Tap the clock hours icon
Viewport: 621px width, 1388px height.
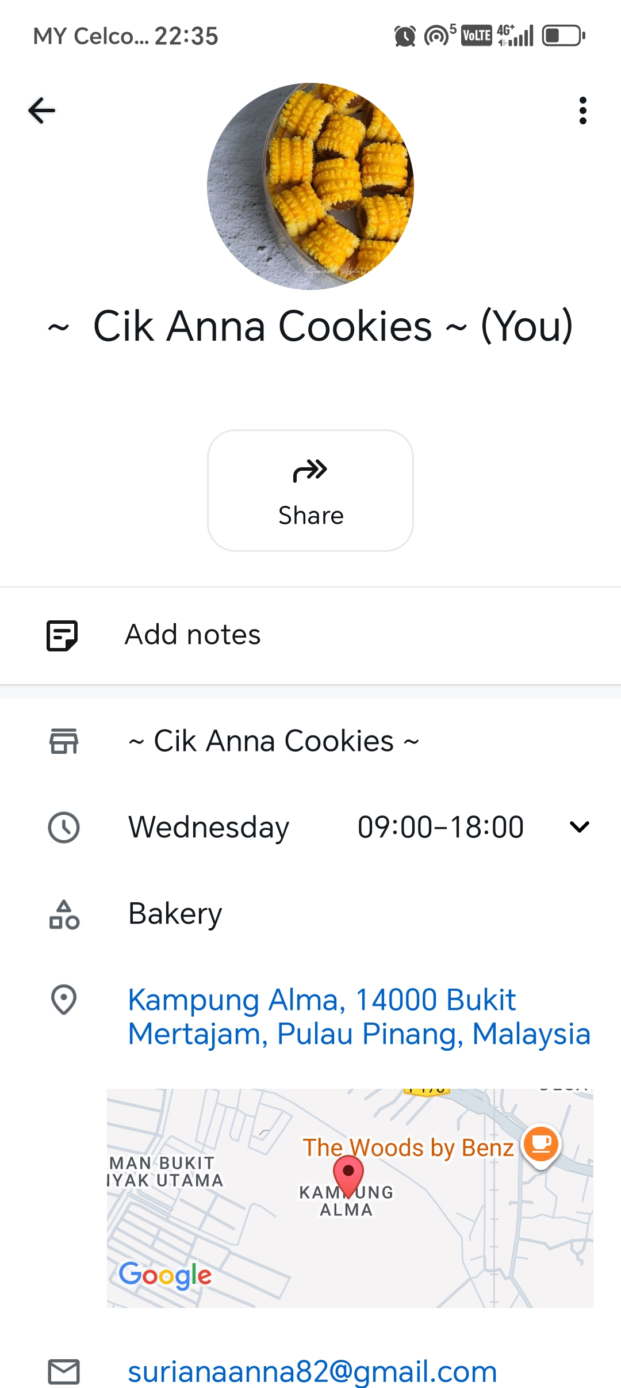coord(63,828)
